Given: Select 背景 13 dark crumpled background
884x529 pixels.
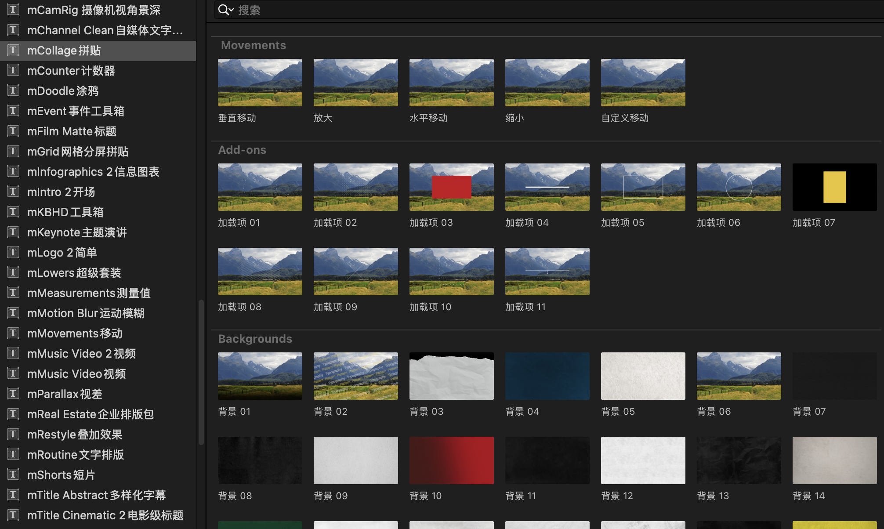Looking at the screenshot, I should 739,460.
